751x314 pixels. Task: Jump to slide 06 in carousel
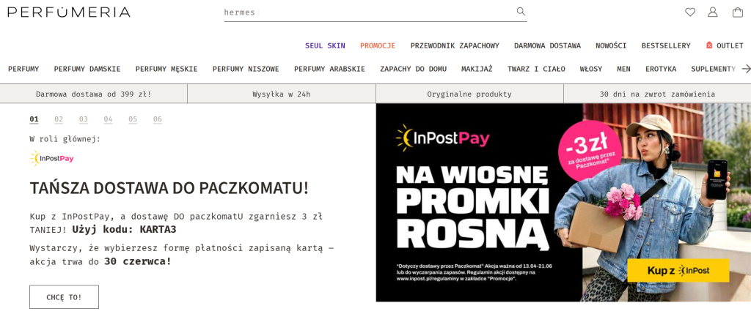(158, 119)
